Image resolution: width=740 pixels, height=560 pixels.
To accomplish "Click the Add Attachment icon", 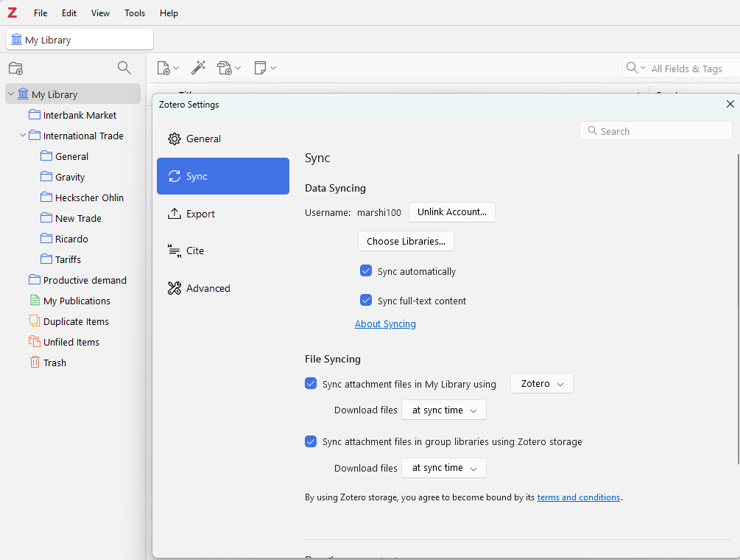I will pos(225,68).
